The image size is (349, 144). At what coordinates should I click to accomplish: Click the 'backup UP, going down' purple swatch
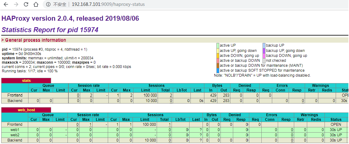pos(264,50)
